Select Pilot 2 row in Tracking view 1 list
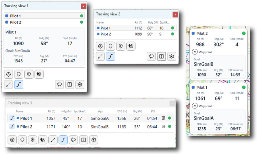 (x=44, y=22)
